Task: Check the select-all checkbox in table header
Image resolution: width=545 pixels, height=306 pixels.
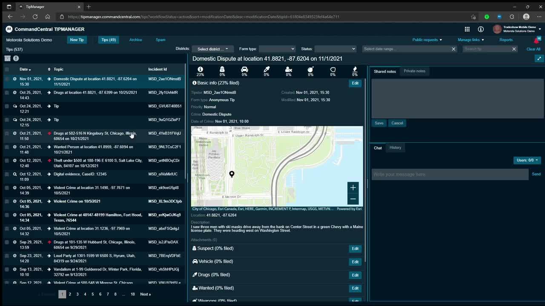Action: [7, 69]
